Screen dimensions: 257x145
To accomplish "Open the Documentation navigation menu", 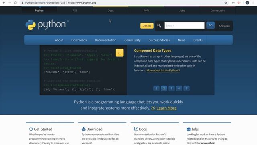I will (105, 40).
